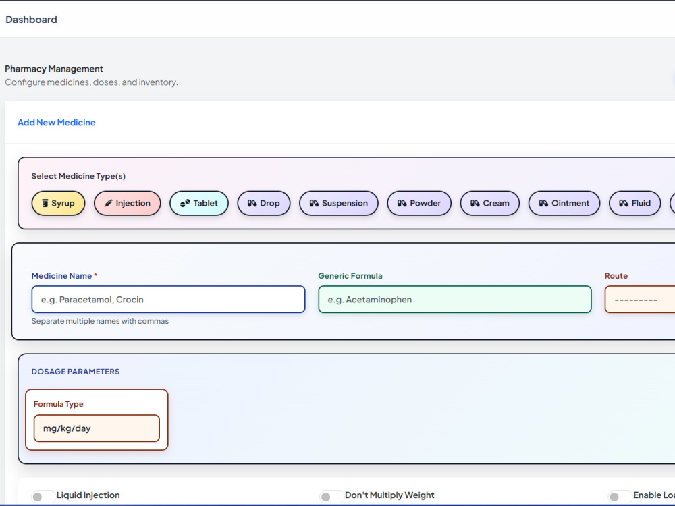Image resolution: width=675 pixels, height=506 pixels.
Task: Click the Pharmacy Management heading
Action: click(54, 69)
